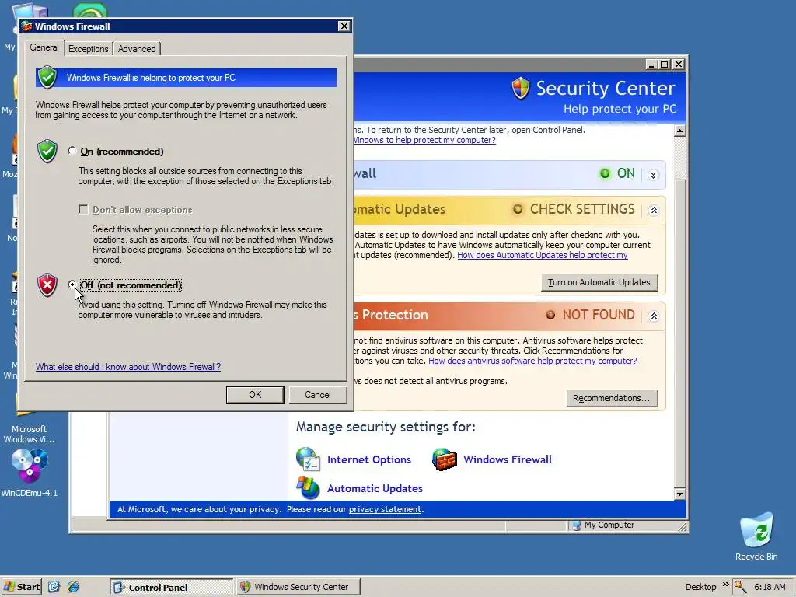The height and width of the screenshot is (597, 796).
Task: Select the On (recommended) radio button
Action: tap(72, 152)
